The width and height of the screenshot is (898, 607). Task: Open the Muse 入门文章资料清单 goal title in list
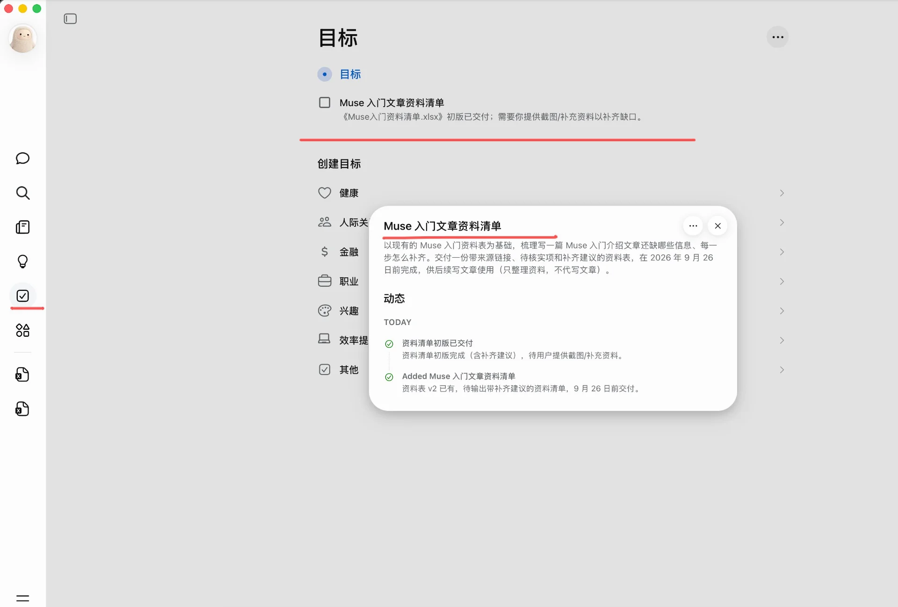pyautogui.click(x=391, y=102)
